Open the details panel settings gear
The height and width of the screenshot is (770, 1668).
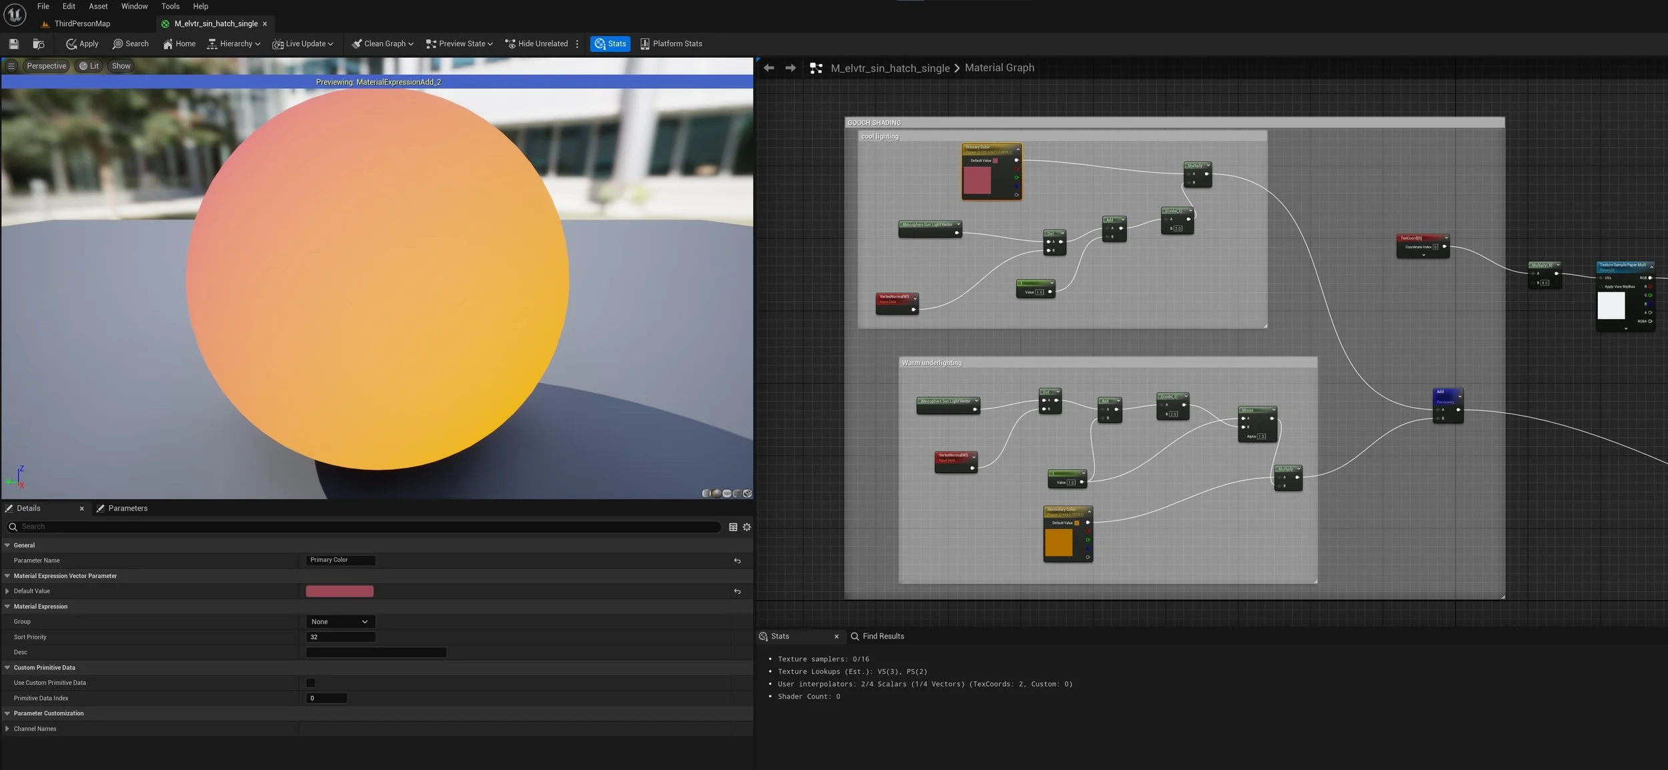(x=747, y=527)
